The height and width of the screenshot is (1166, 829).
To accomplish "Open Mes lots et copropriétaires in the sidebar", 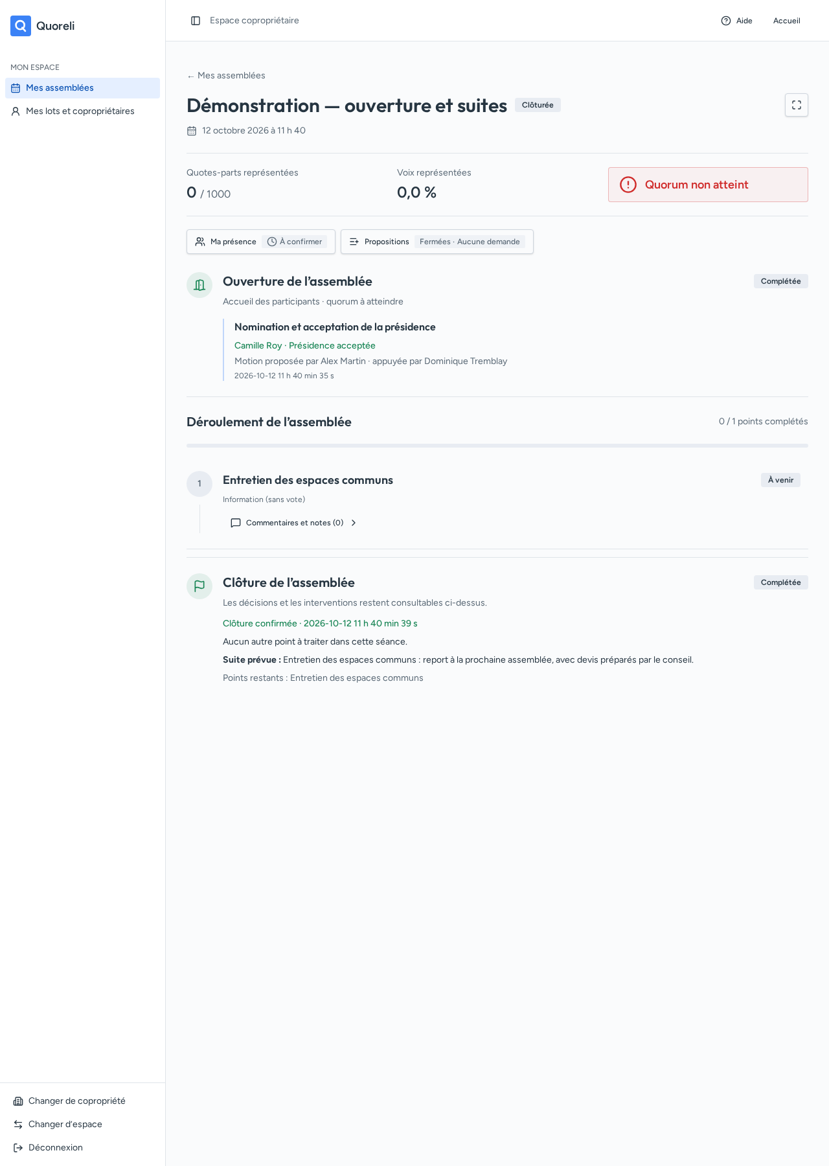I will click(82, 111).
